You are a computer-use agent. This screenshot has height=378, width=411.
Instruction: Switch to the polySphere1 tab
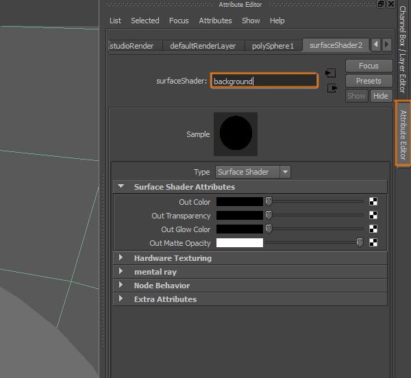coord(268,46)
